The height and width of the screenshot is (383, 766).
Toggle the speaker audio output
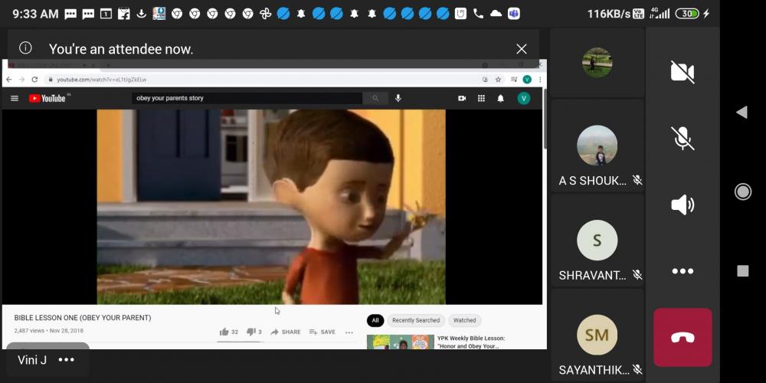(x=683, y=205)
